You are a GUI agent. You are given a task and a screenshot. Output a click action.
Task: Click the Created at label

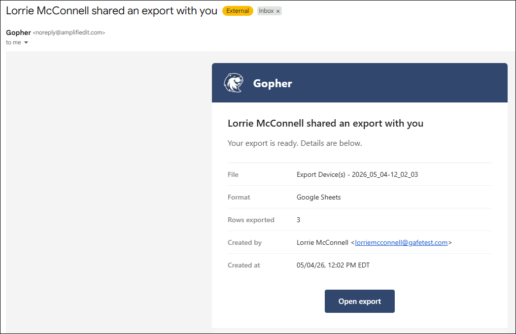[244, 265]
